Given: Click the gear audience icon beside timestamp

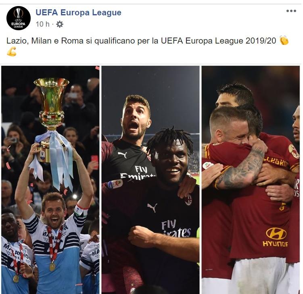Looking at the screenshot, I should (60, 24).
